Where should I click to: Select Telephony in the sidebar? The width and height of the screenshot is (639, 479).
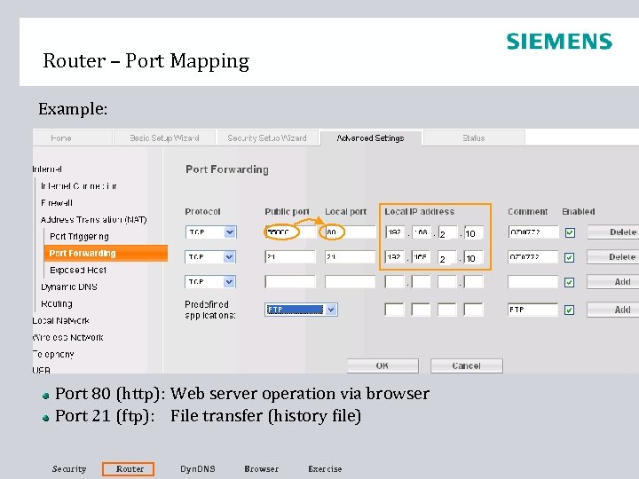click(53, 354)
